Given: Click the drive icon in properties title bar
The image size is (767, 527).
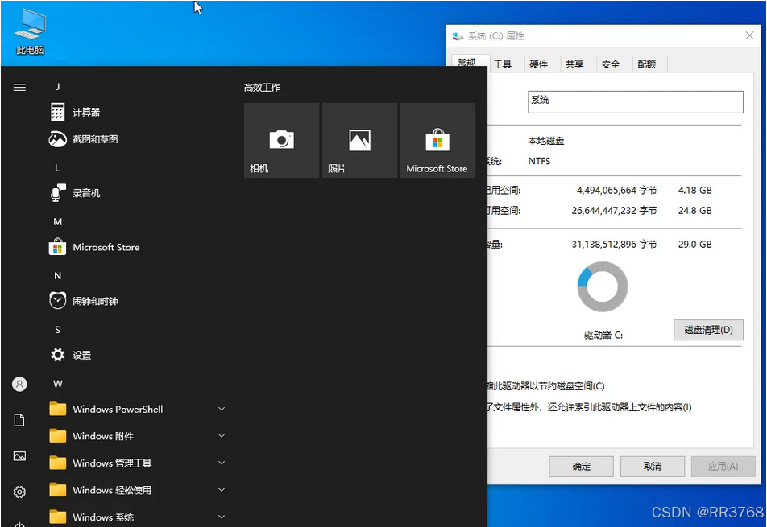Looking at the screenshot, I should 458,36.
